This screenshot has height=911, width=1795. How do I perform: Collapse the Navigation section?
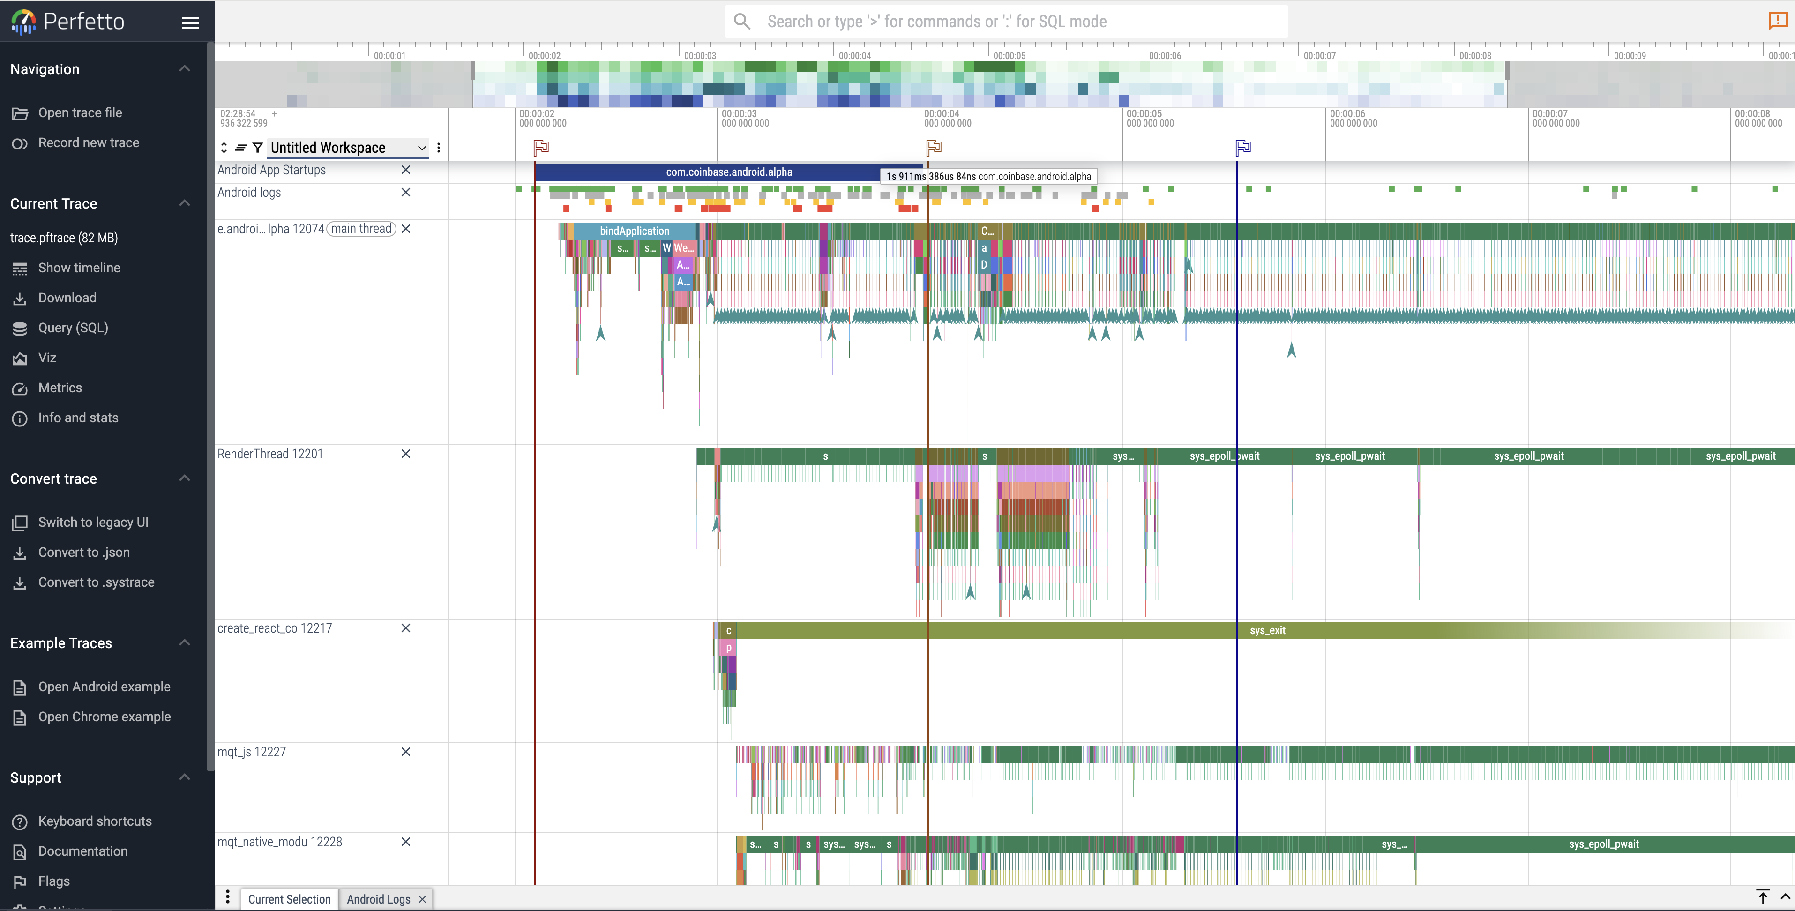click(185, 68)
